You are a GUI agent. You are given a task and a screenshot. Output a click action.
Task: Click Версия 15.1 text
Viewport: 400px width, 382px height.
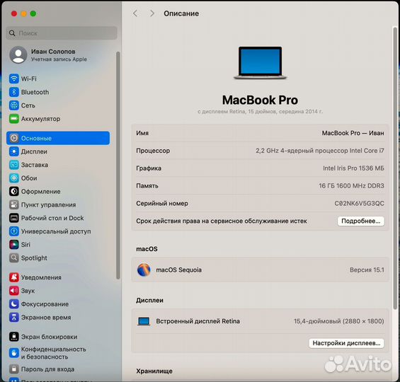[367, 270]
